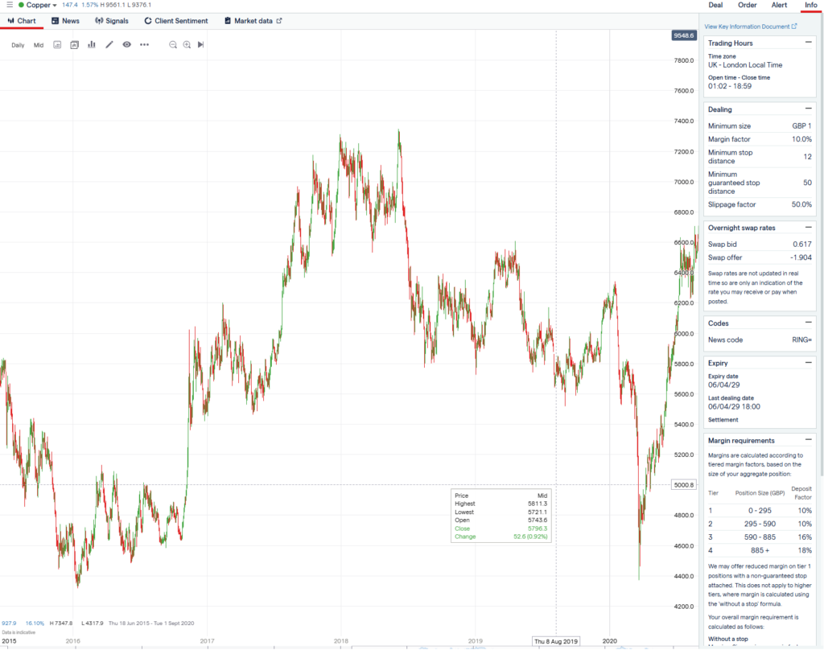Viewport: 824px width, 650px height.
Task: Click the 5000.8 crosshair price label
Action: [684, 484]
